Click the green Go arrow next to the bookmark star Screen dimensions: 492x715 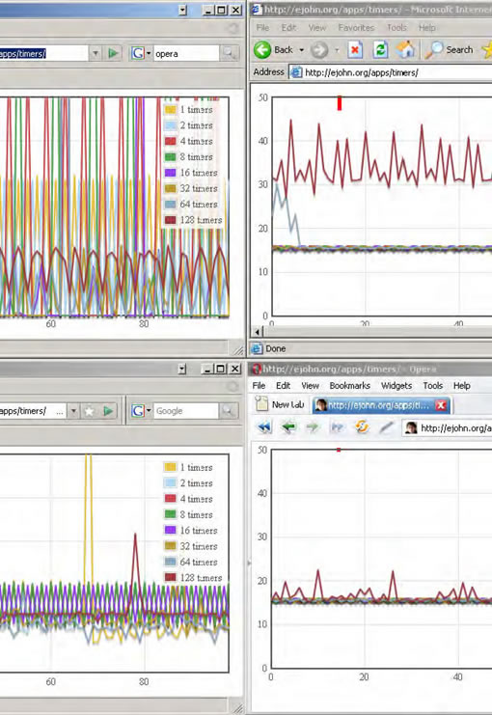point(108,411)
